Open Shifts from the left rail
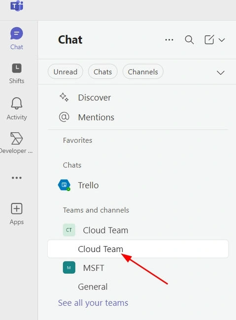The height and width of the screenshot is (320, 236). coord(17,73)
